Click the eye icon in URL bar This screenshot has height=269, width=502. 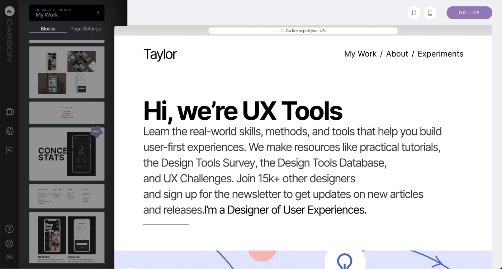[282, 31]
